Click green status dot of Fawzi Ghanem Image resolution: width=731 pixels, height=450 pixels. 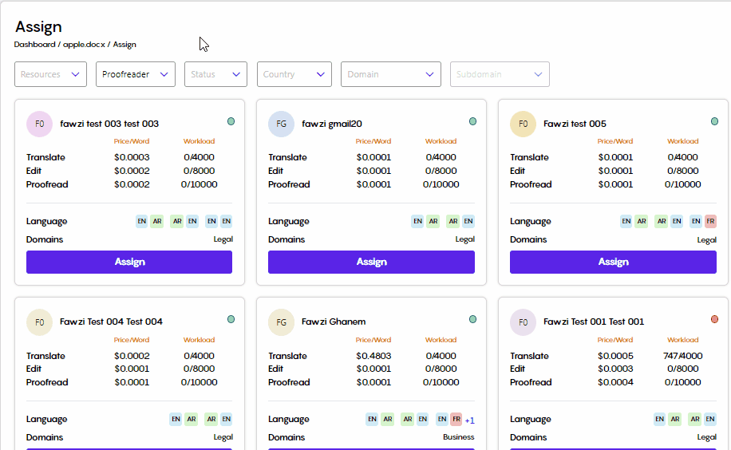[x=472, y=319]
